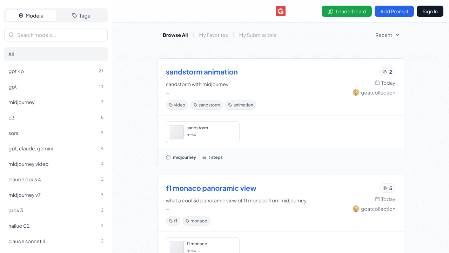This screenshot has width=449, height=253.
Task: Open the My Submissions tab
Action: (x=257, y=35)
